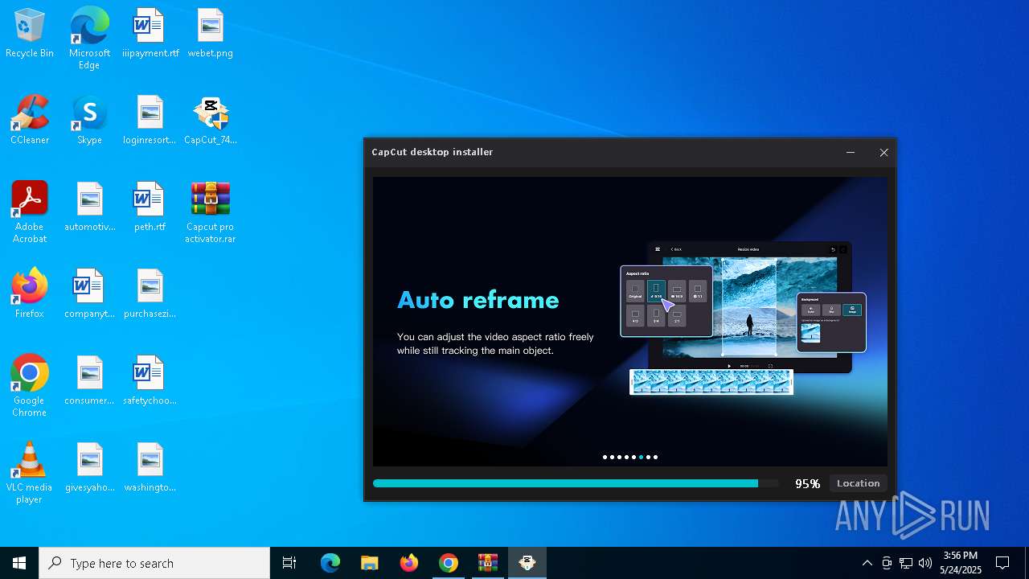Minimize the CapCut desktop installer

coord(851,152)
